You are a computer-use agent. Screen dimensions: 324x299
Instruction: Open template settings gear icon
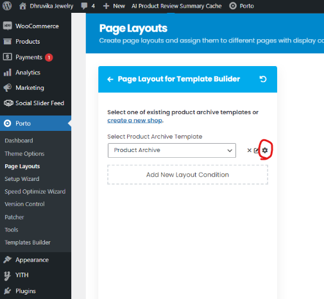(x=265, y=150)
